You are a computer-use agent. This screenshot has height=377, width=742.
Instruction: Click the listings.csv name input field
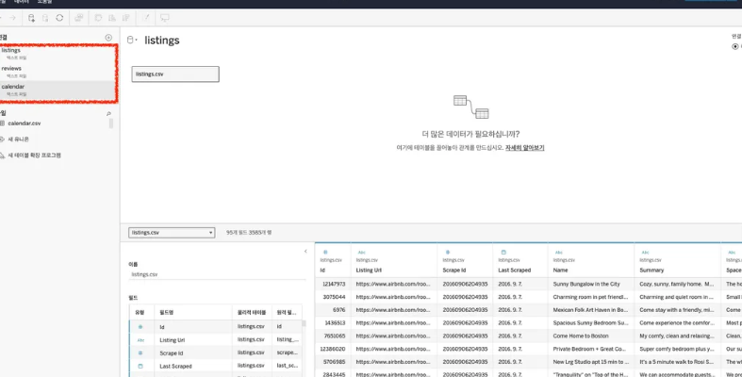pyautogui.click(x=217, y=274)
